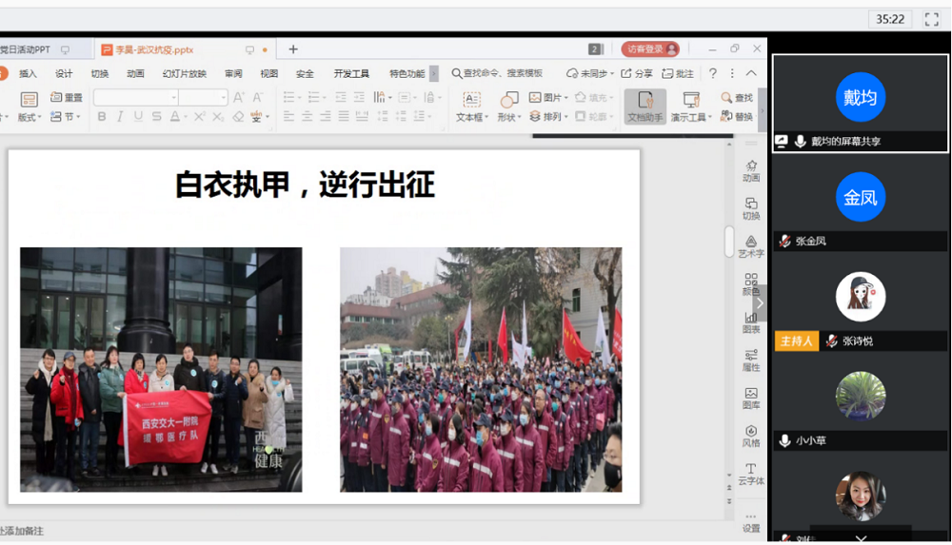
Task: Click the subscript icon
Action: click(x=217, y=117)
